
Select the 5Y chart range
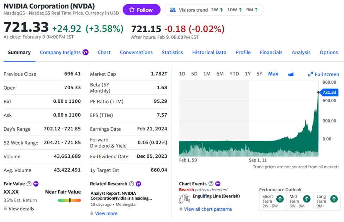click(x=259, y=74)
